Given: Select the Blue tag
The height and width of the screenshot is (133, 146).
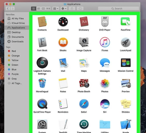Looking at the screenshot, I should [17, 70].
